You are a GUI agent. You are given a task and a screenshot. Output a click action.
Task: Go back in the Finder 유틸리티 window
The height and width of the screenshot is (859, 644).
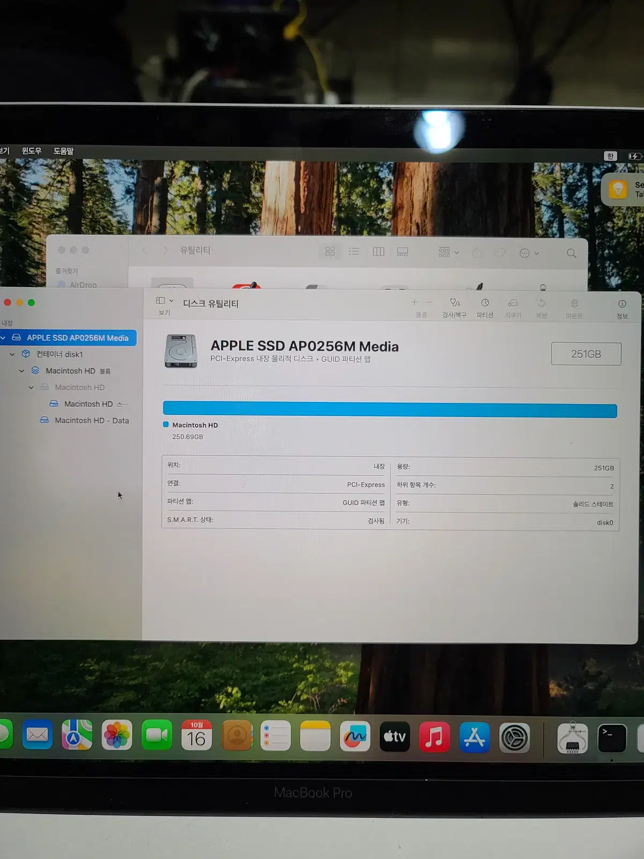coord(145,250)
